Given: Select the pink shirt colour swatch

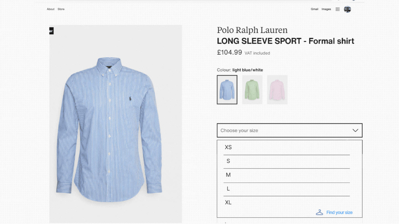Looking at the screenshot, I should (x=277, y=90).
